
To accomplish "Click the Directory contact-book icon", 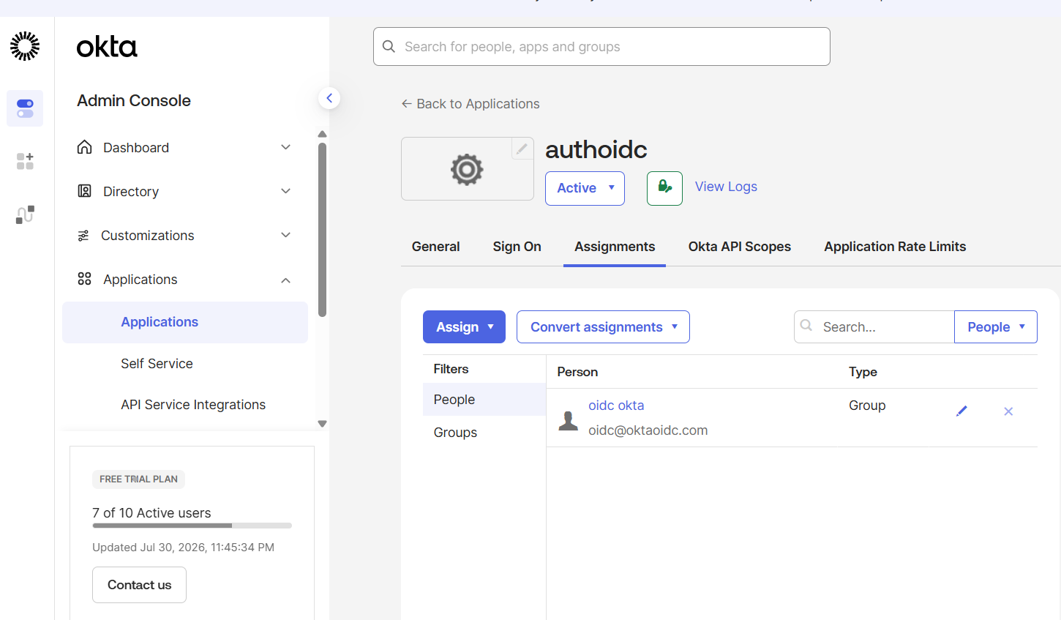I will point(85,191).
